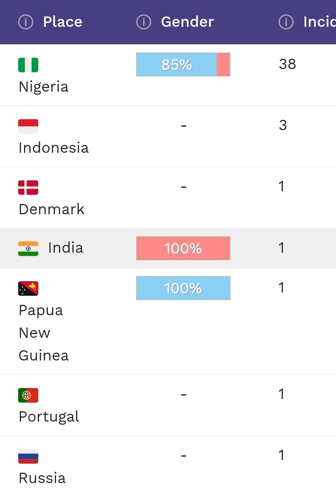Click the Indonesia flag icon
336x492 pixels.
pos(28,126)
